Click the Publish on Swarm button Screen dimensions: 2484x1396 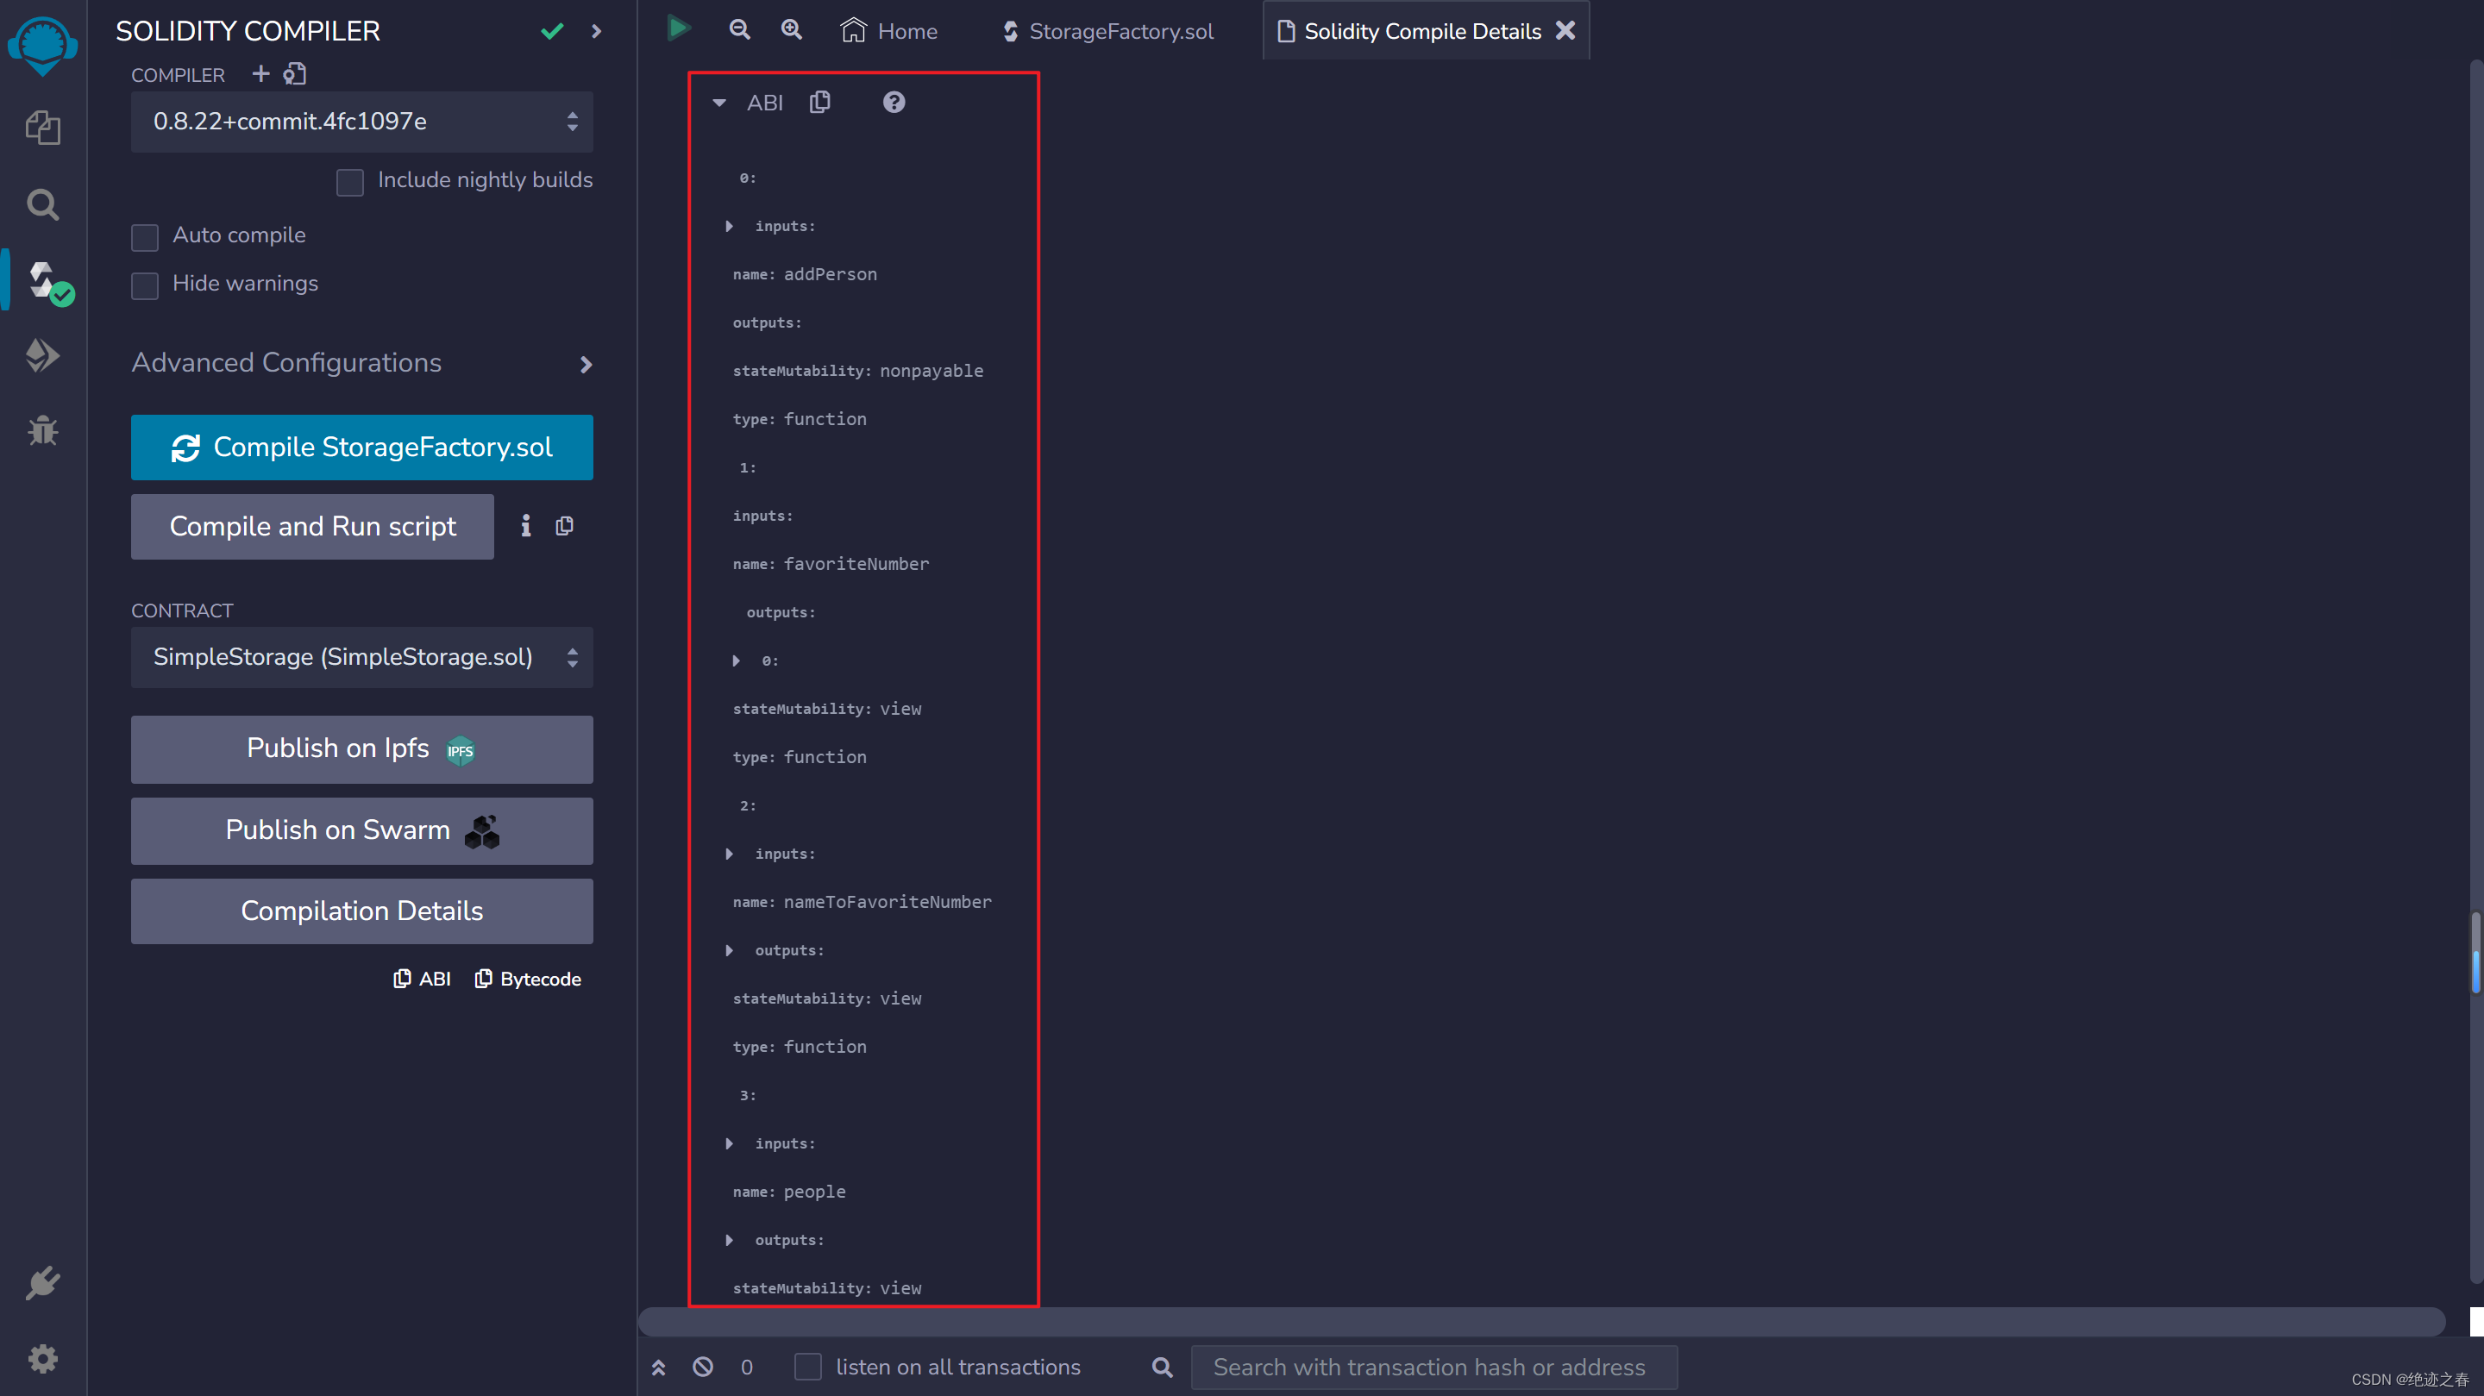click(x=361, y=830)
